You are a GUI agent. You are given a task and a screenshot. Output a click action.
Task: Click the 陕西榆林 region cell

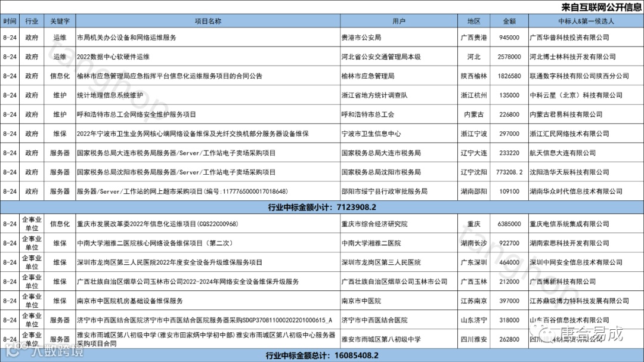(x=474, y=76)
